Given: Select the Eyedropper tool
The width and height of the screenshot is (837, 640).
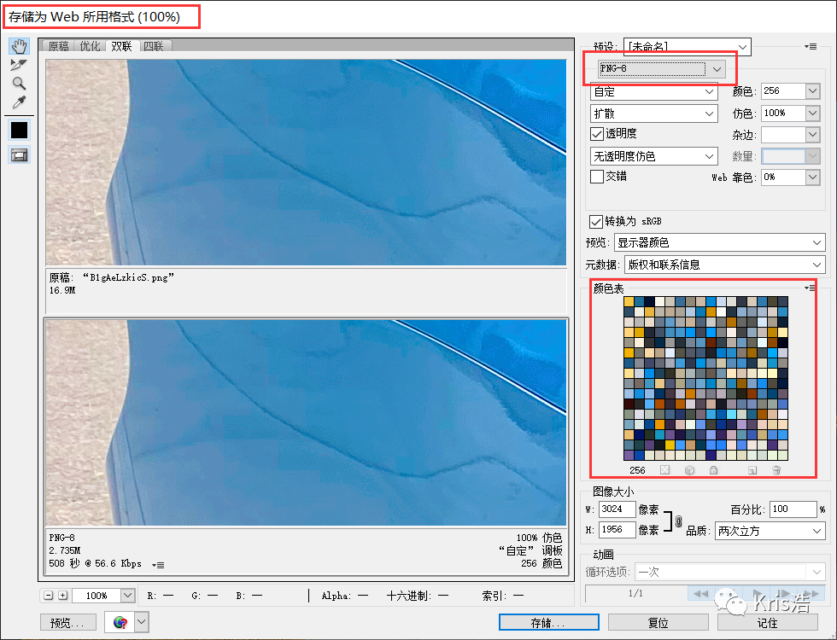Looking at the screenshot, I should click(x=19, y=100).
